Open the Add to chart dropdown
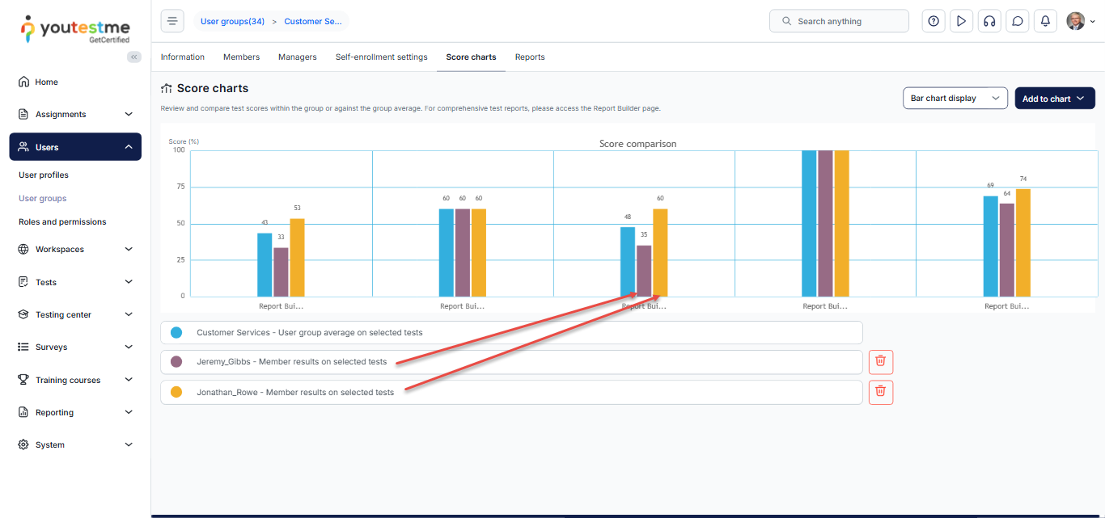 click(x=1054, y=99)
